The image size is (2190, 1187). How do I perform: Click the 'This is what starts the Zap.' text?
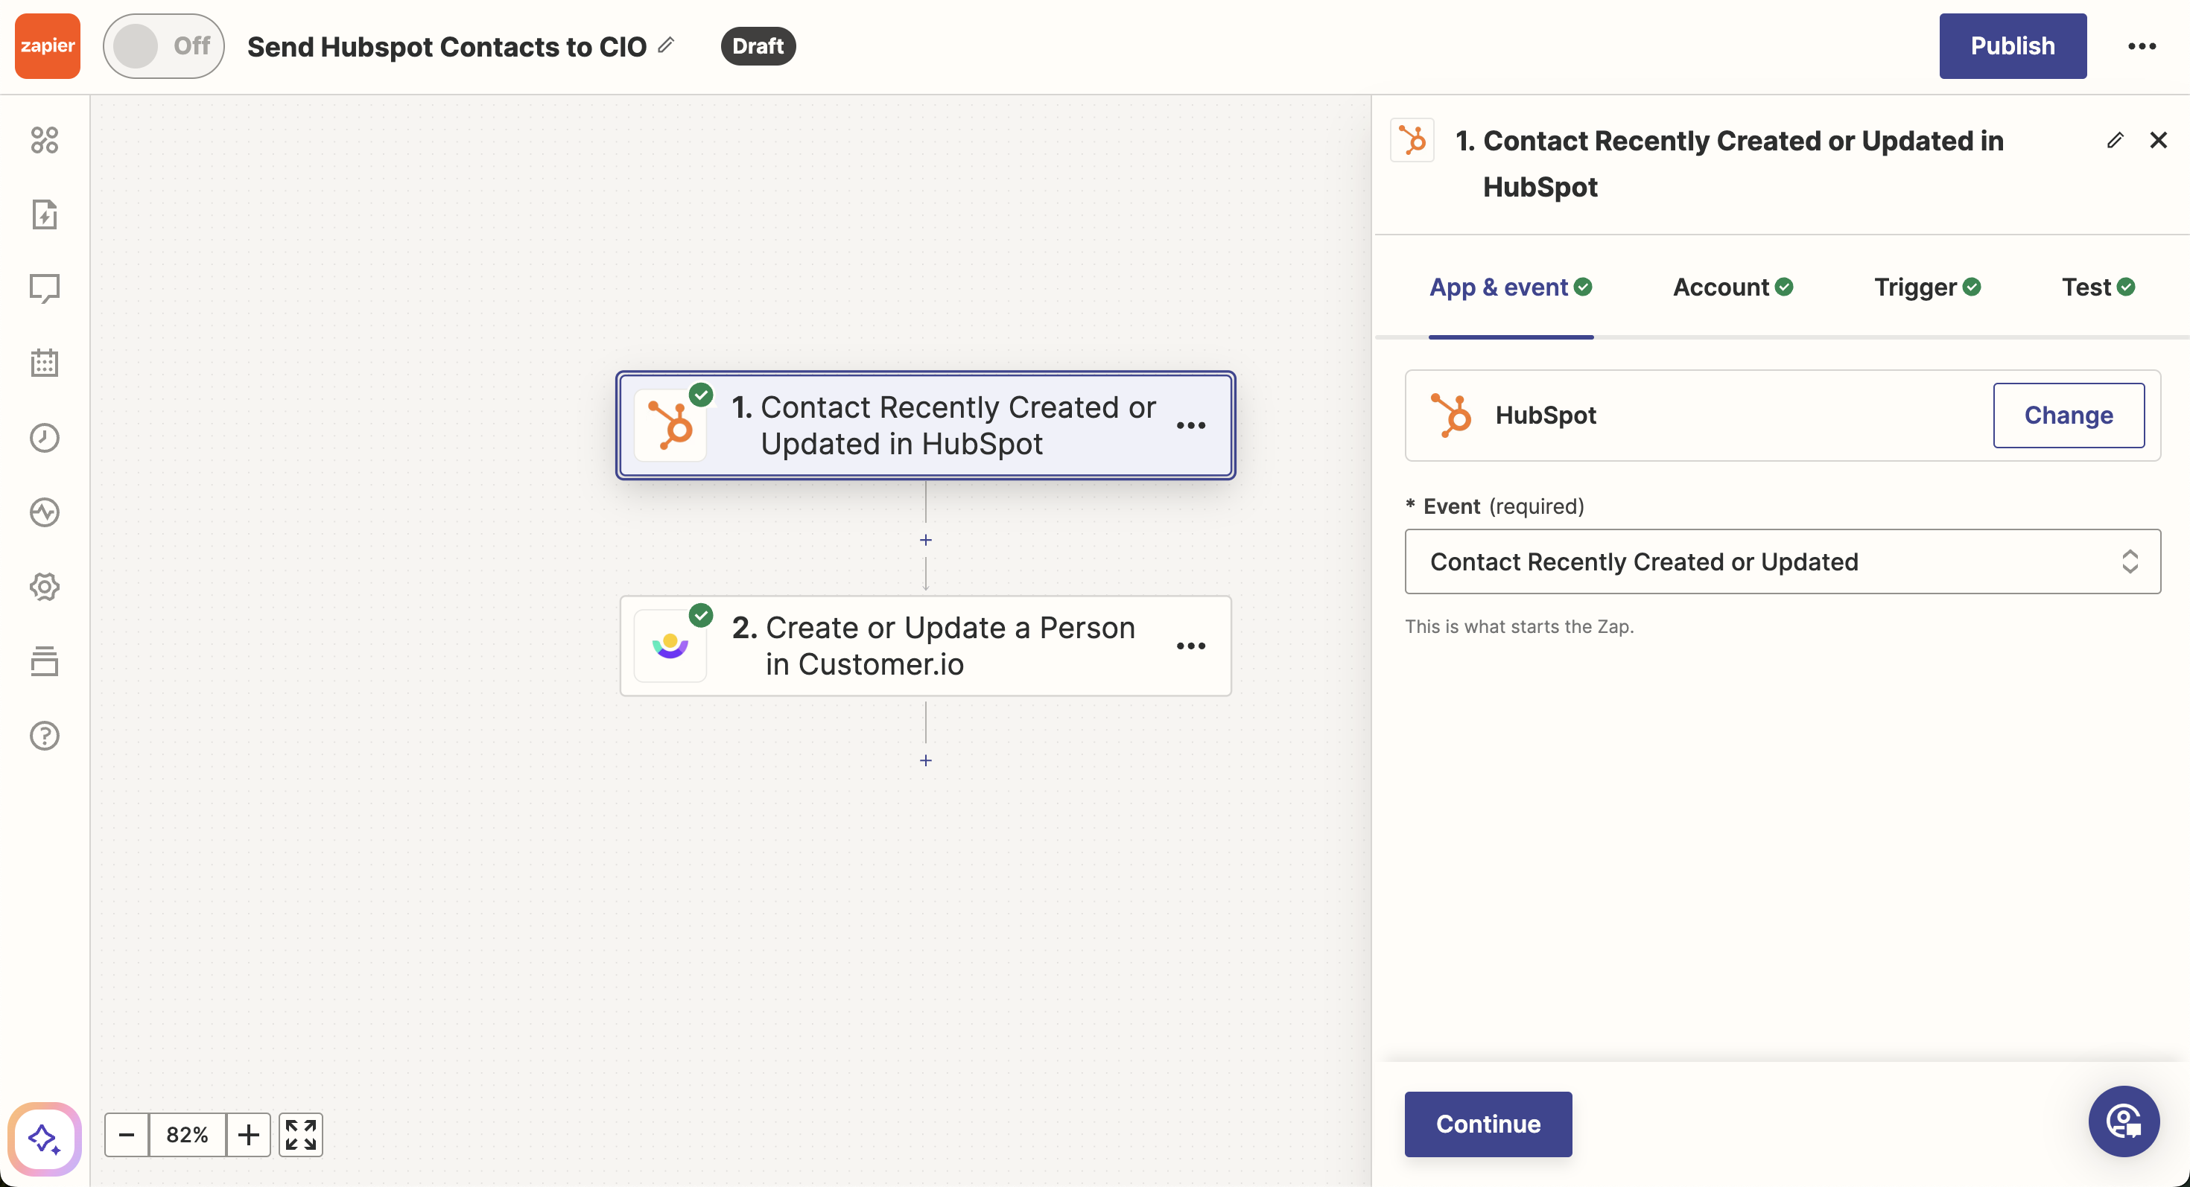click(1520, 626)
